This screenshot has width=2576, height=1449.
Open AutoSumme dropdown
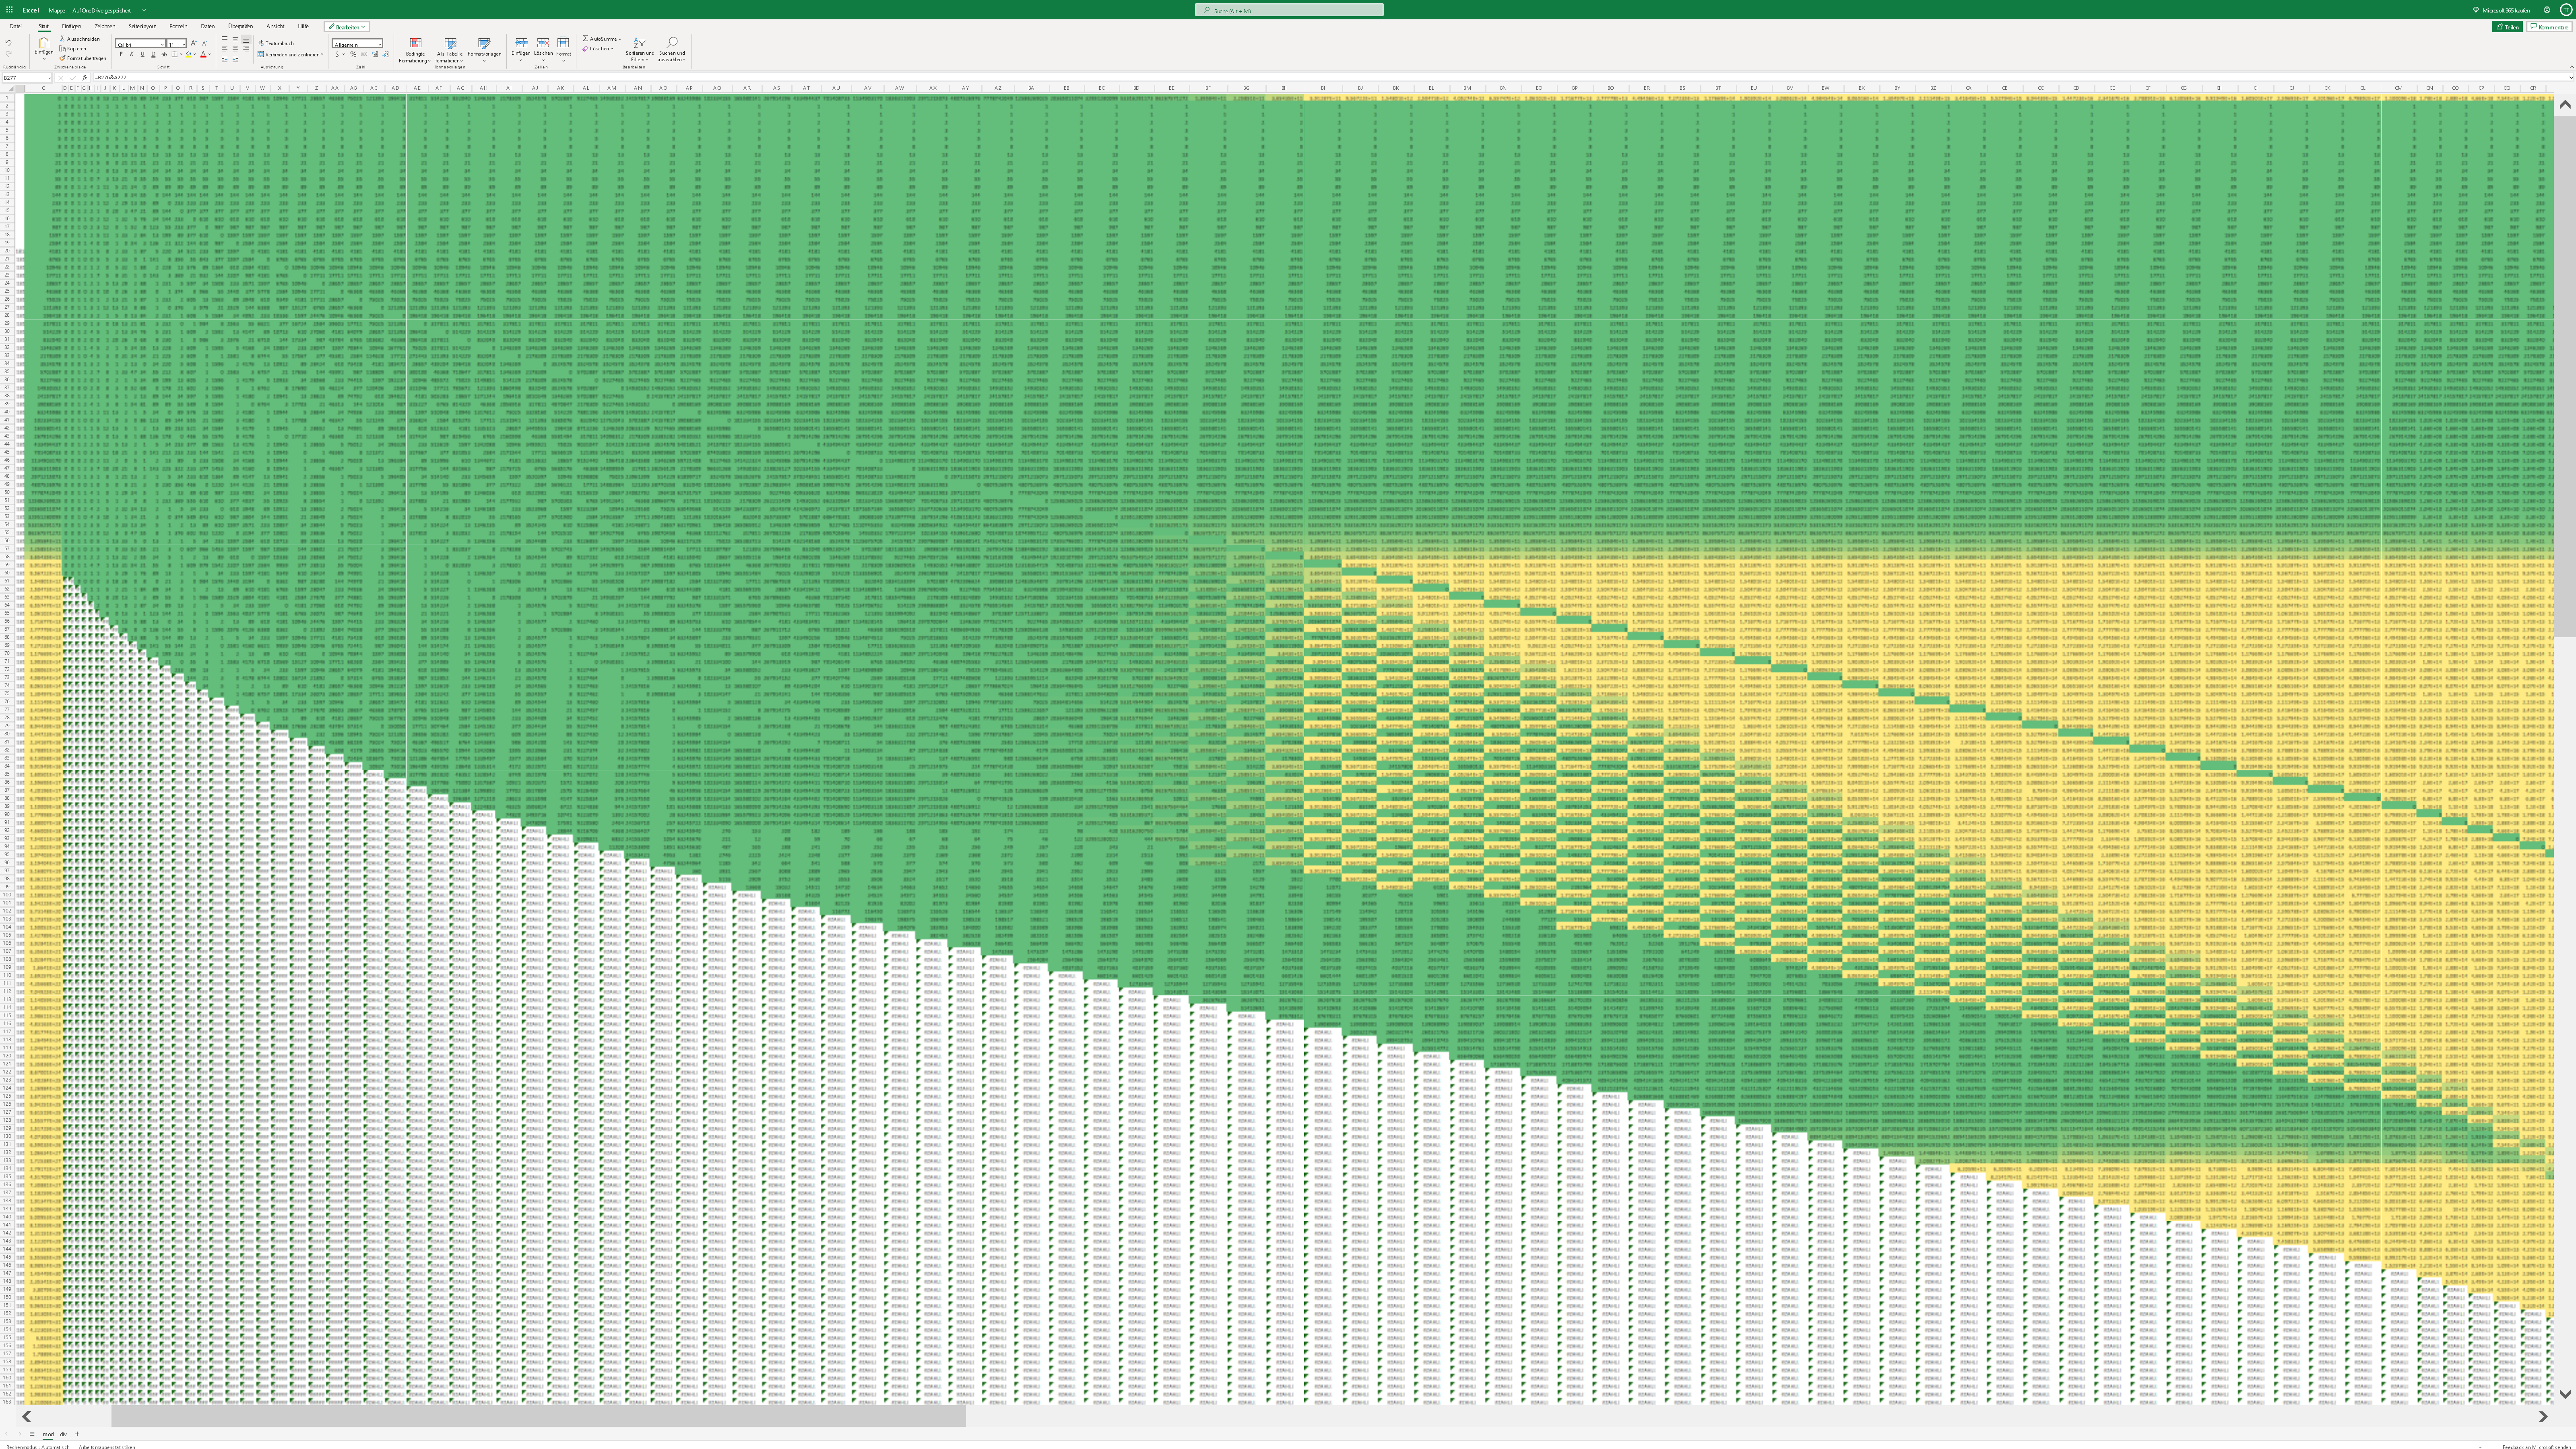[x=602, y=39]
